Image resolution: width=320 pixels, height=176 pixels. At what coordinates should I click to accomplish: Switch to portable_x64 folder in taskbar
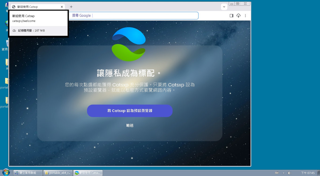58,173
